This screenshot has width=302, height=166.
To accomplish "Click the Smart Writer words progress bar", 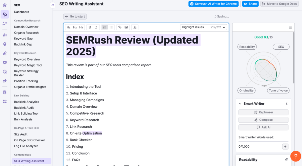I will click(263, 142).
